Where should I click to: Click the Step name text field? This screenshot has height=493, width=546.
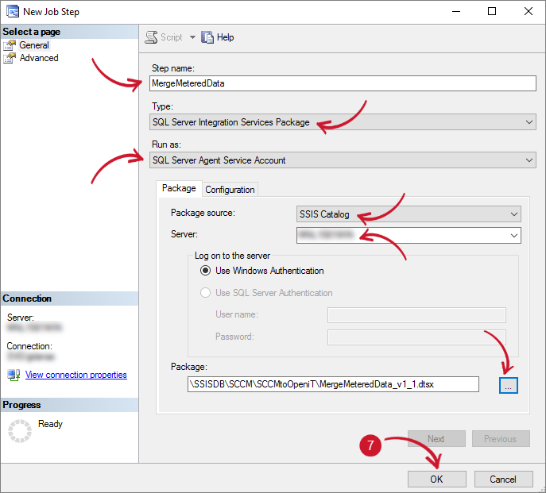[343, 84]
